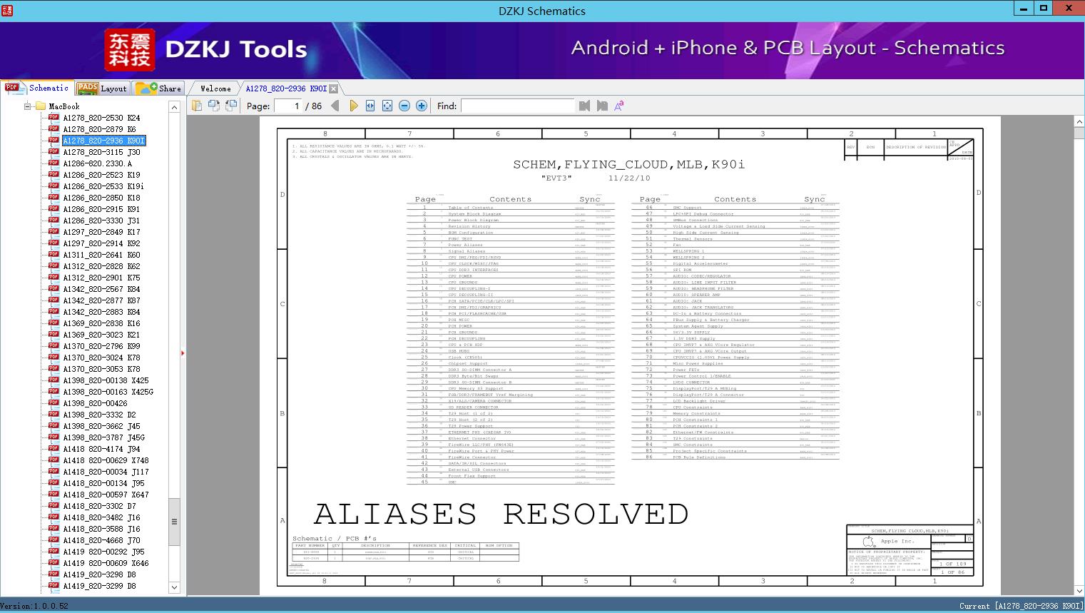Viewport: 1085px width, 613px height.
Task: Click tree panel scroll up arrow
Action: click(x=174, y=107)
